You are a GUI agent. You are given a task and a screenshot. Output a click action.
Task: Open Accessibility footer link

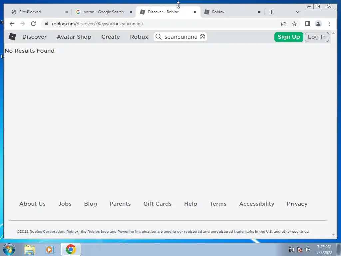(257, 204)
